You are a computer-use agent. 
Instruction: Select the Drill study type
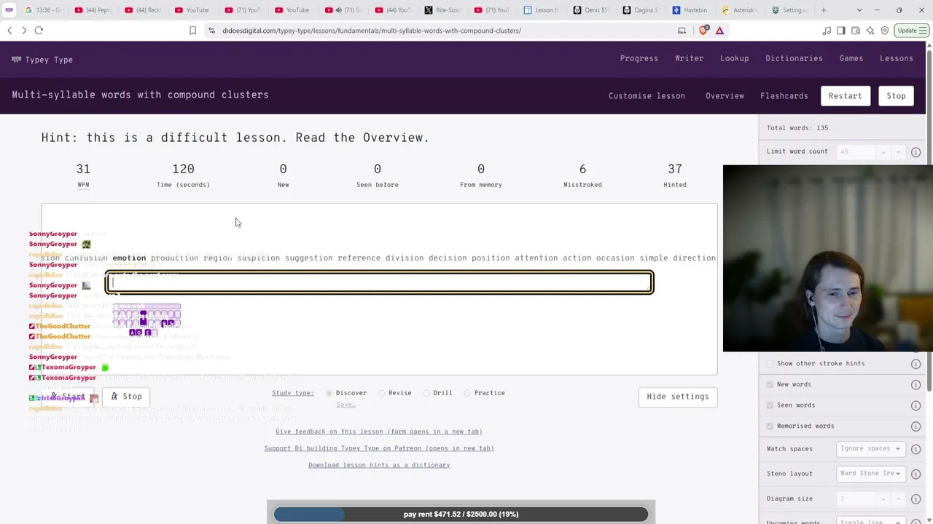pyautogui.click(x=426, y=393)
